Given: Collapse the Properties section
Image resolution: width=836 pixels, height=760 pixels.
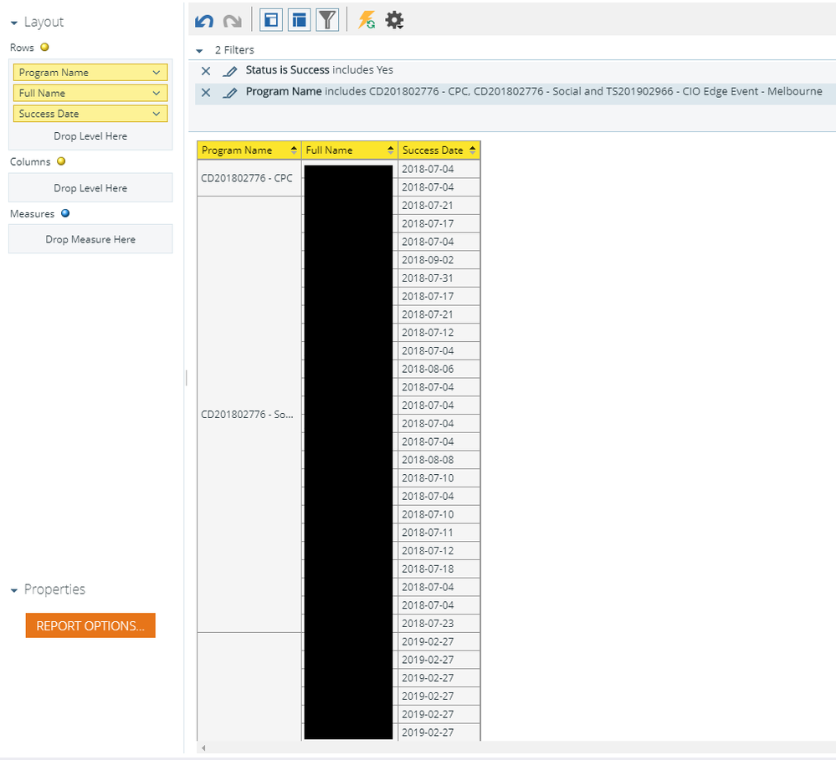Looking at the screenshot, I should [x=14, y=590].
